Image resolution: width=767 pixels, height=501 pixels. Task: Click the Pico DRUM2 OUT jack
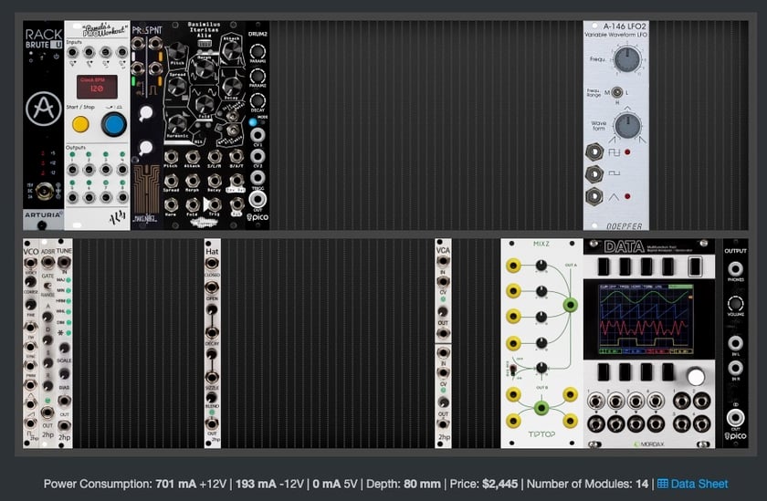point(257,200)
